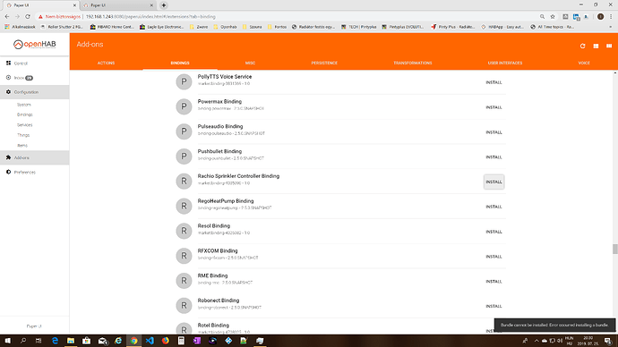Show hidden system tray icons chevron
The height and width of the screenshot is (347, 618).
[x=536, y=341]
